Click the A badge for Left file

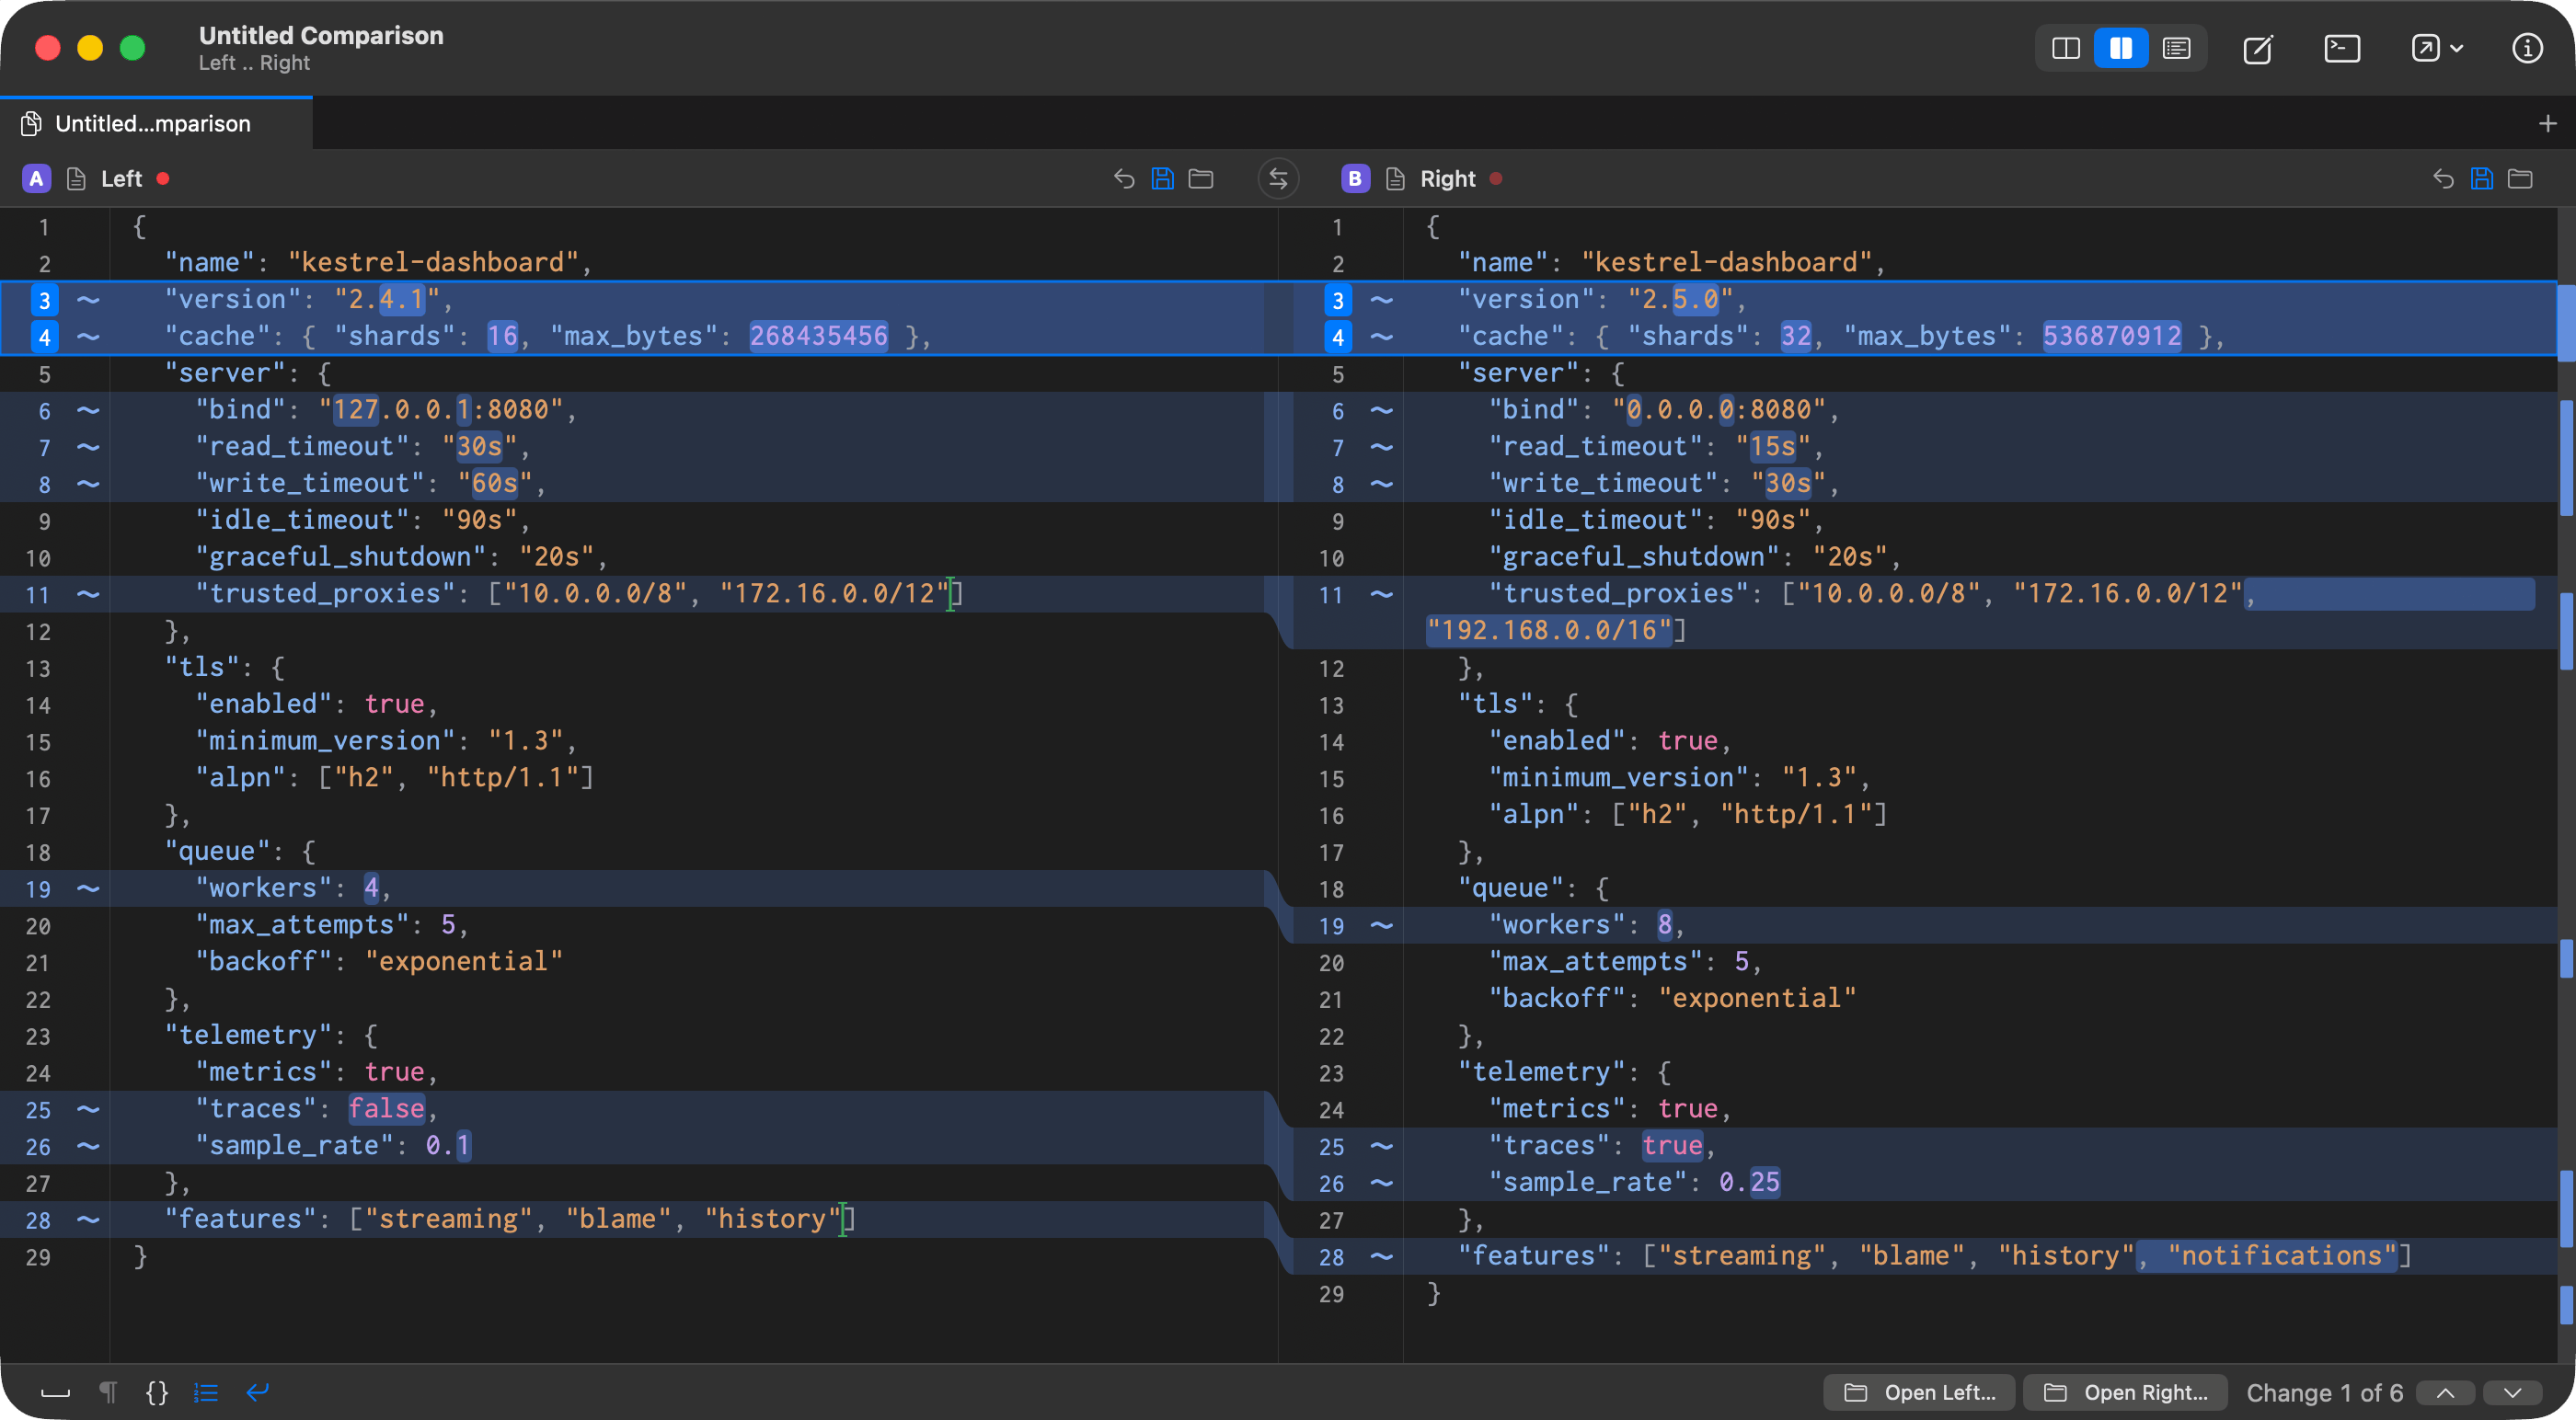click(36, 179)
